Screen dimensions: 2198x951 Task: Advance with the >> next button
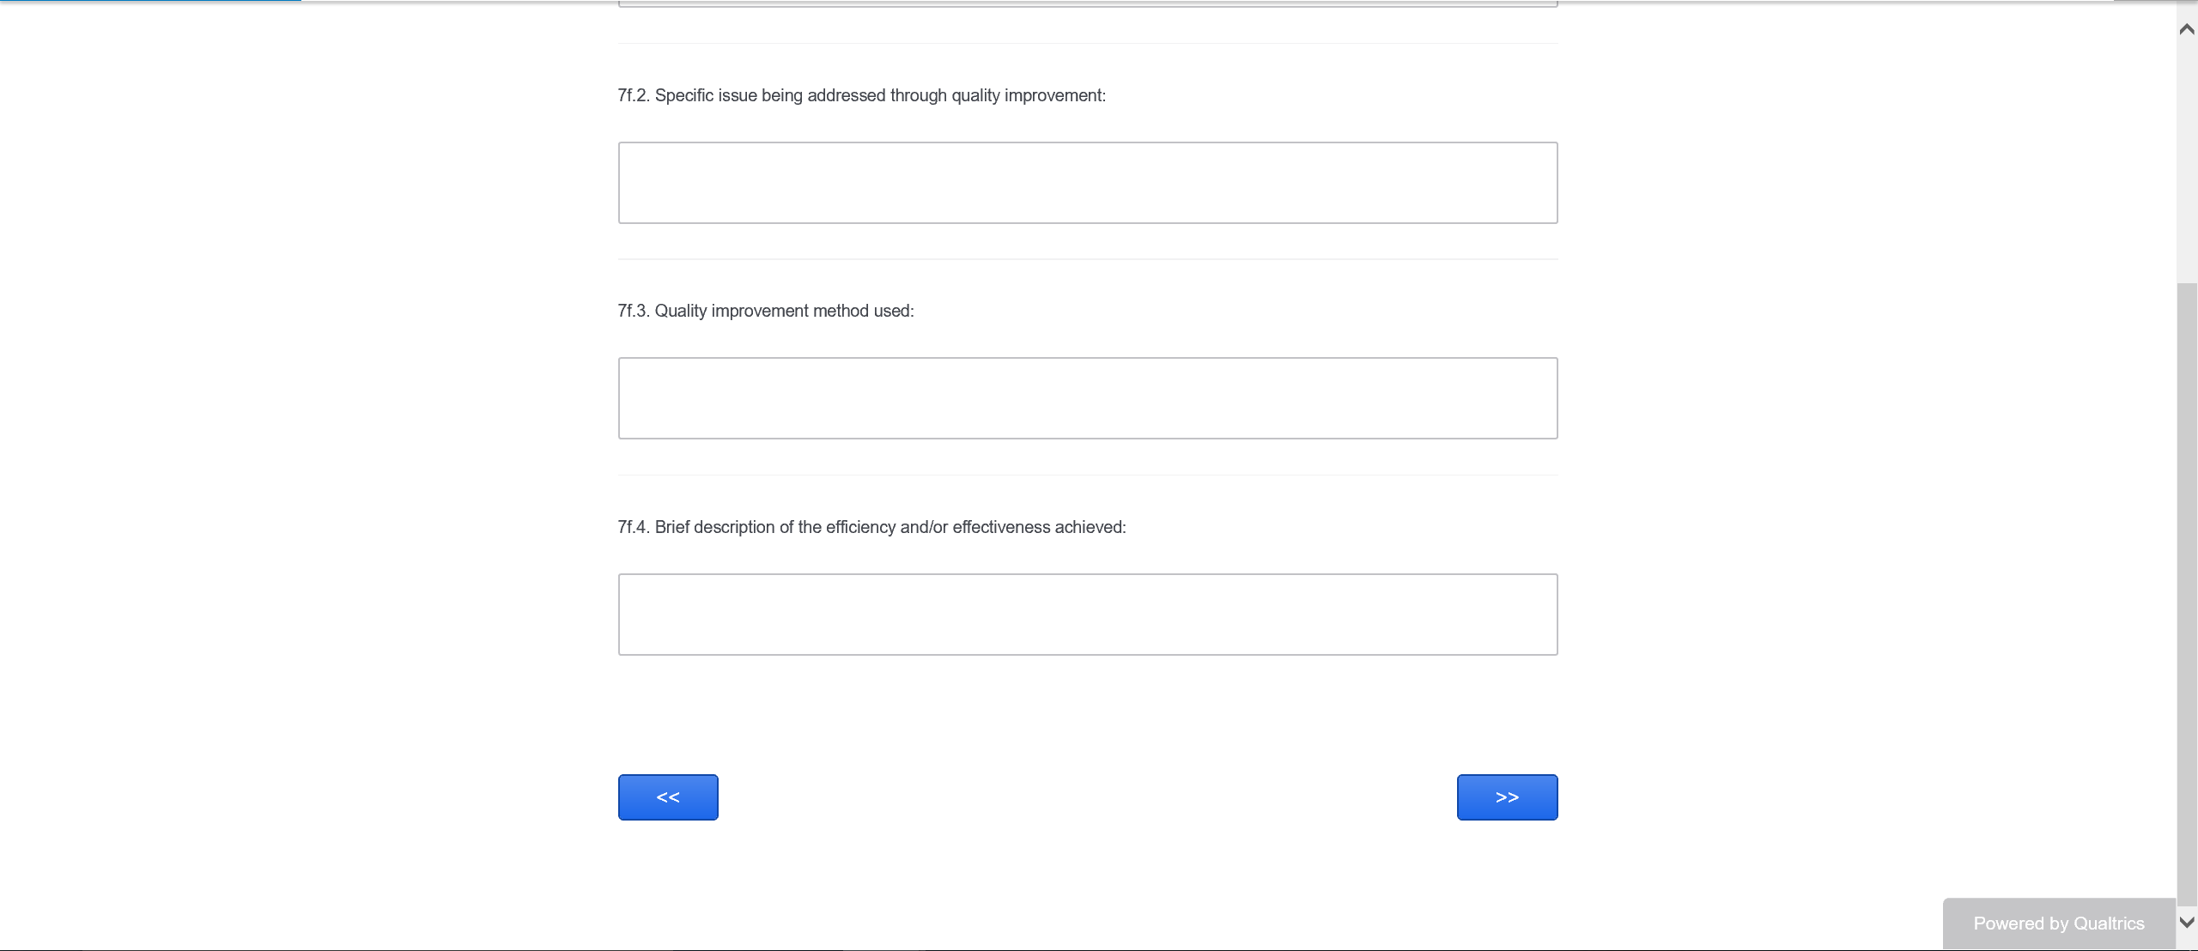pyautogui.click(x=1507, y=797)
